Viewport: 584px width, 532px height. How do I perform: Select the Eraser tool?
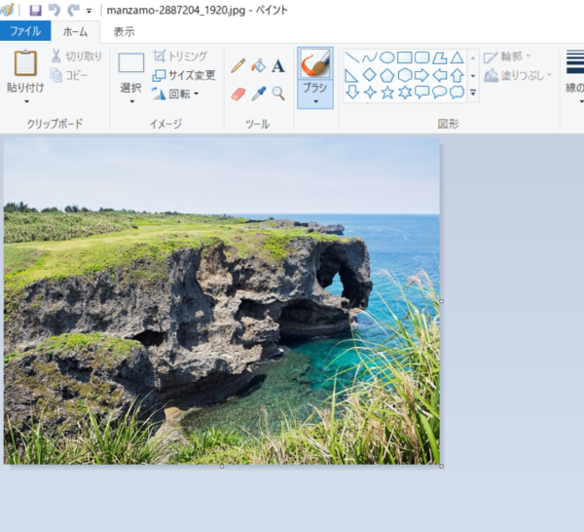[x=238, y=94]
